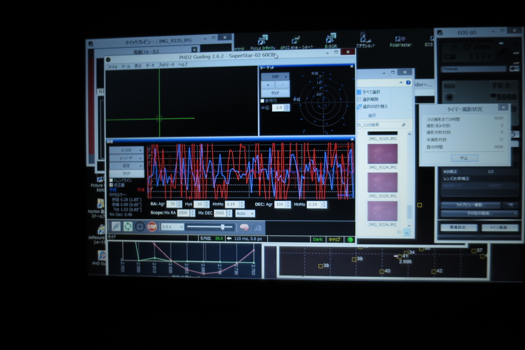Open the y:+/-4" graph scale dropdown
The width and height of the screenshot is (525, 350).
click(127, 158)
